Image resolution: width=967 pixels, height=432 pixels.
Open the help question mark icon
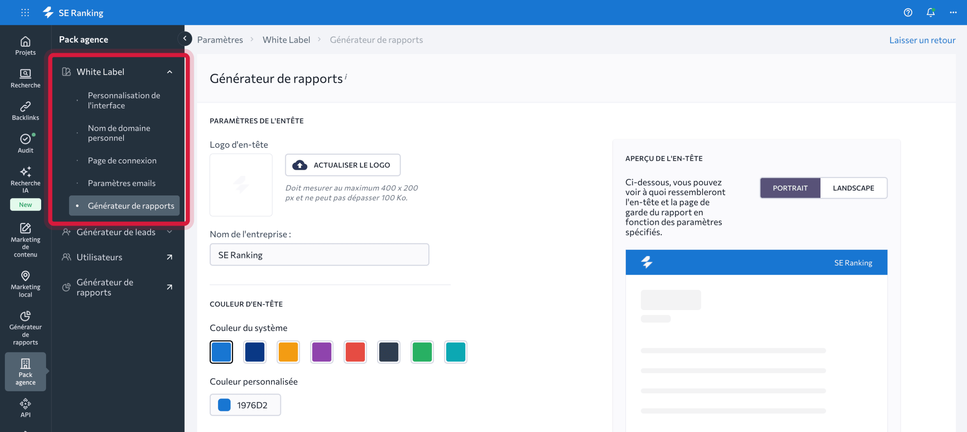(x=908, y=12)
